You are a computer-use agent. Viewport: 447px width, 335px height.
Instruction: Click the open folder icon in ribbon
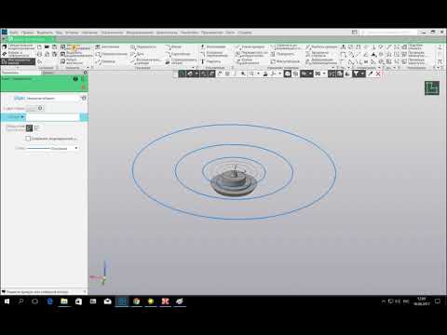(47, 47)
